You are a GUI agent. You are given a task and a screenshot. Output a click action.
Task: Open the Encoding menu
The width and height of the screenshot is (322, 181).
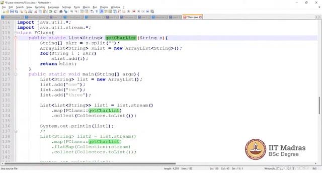coord(40,7)
